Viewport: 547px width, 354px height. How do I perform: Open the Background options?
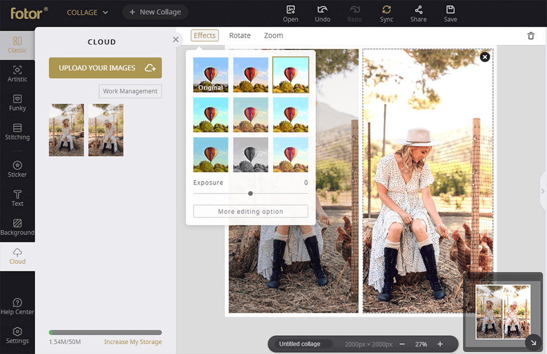[17, 227]
